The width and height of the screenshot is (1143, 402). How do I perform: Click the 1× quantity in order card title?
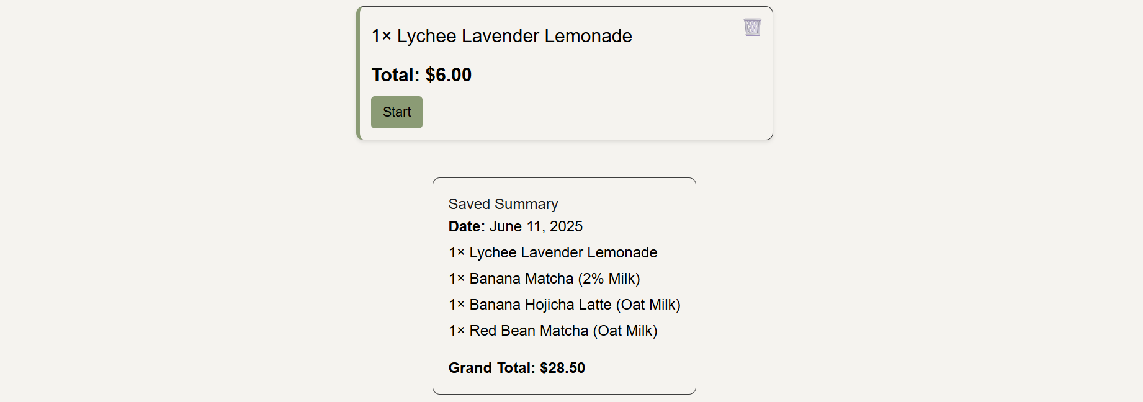pyautogui.click(x=381, y=36)
